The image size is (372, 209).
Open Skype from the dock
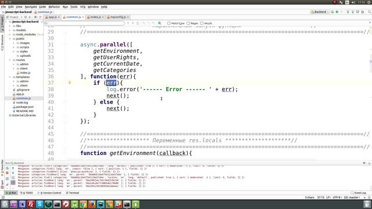[40, 204]
